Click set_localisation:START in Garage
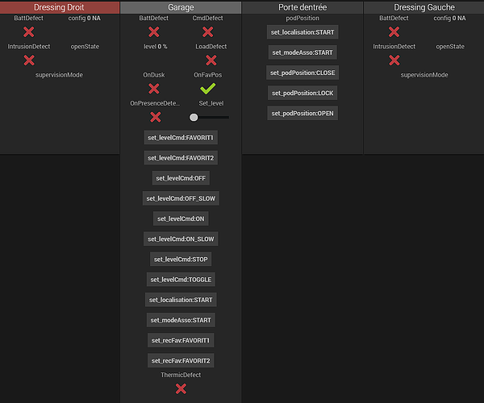The height and width of the screenshot is (403, 484). 181,300
